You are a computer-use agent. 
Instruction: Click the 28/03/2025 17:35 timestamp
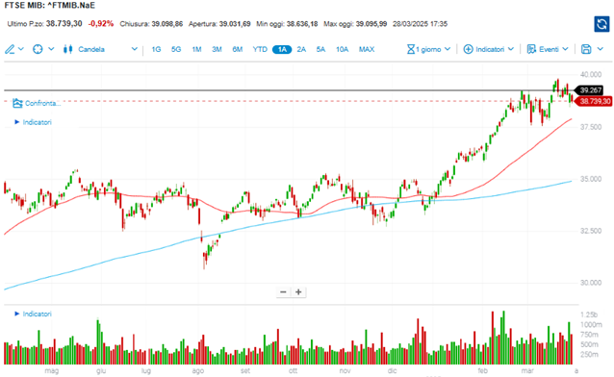tap(421, 24)
